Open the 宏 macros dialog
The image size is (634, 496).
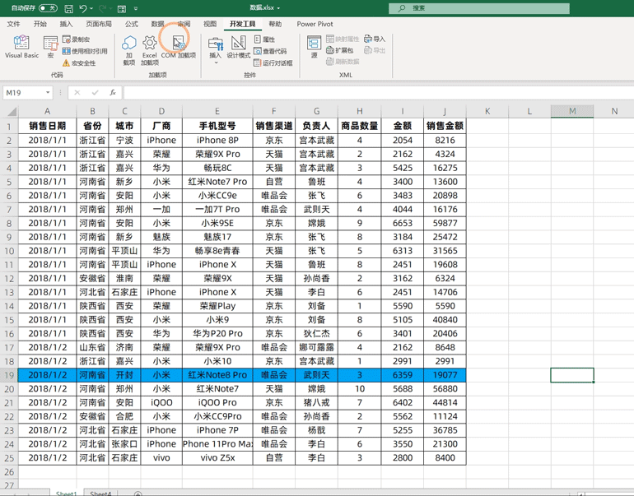pos(50,47)
